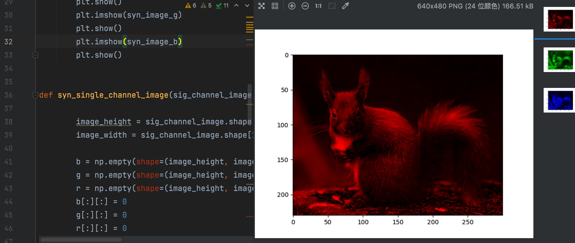This screenshot has width=575, height=243.
Task: Click the 'r[:][:] = 0' line
Action: click(101, 228)
